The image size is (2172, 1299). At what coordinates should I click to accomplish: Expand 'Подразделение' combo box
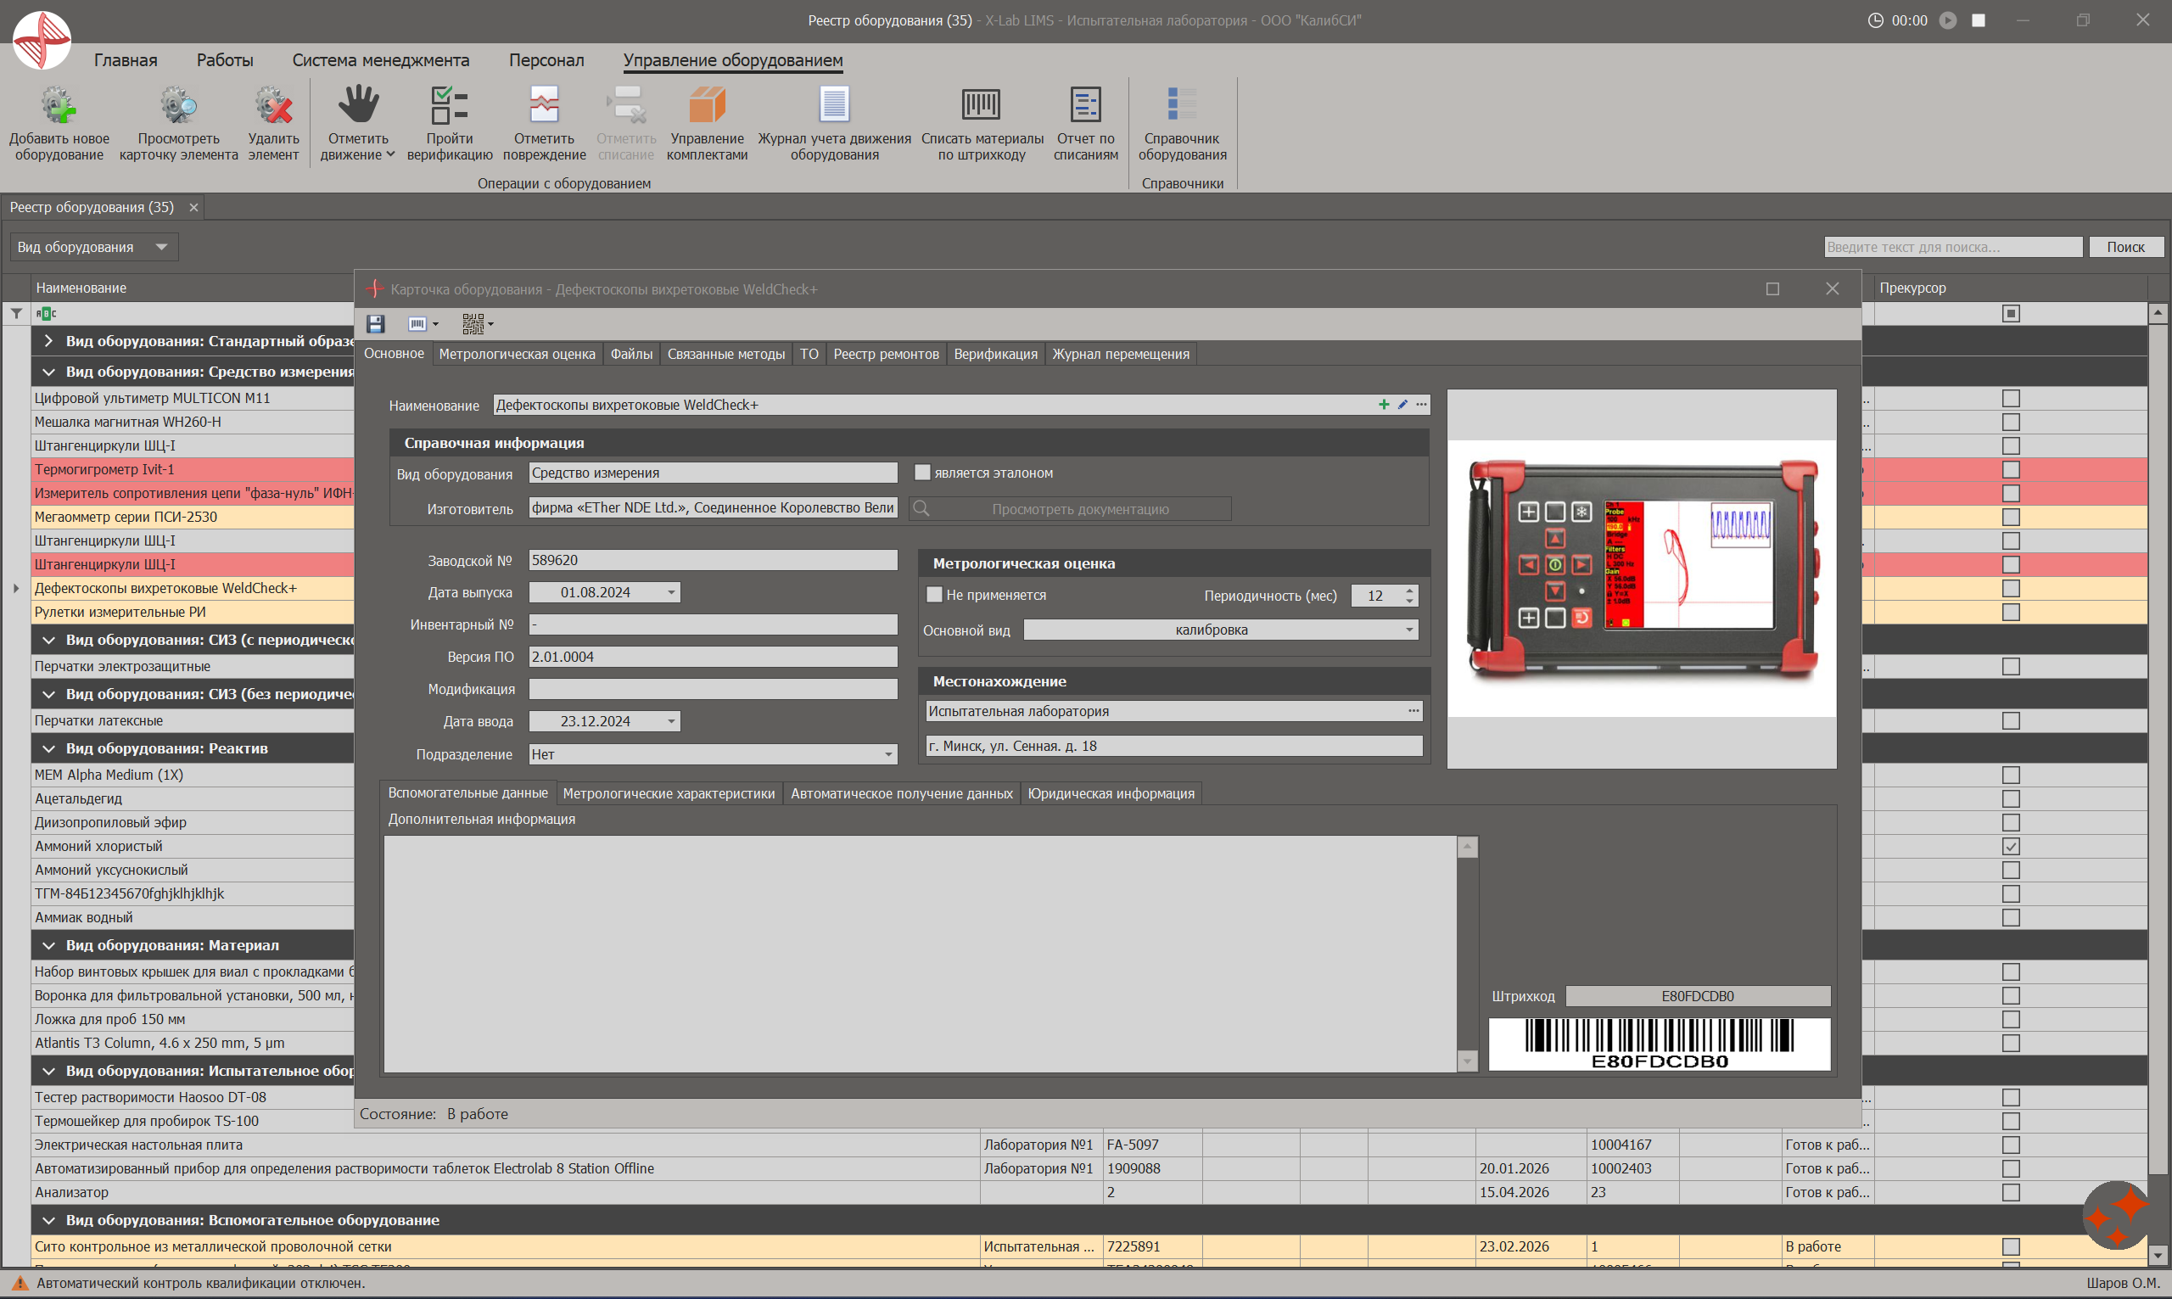tap(888, 754)
